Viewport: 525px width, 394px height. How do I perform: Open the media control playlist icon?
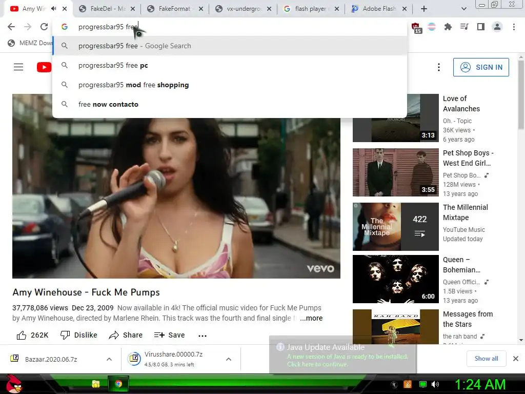[x=465, y=27]
